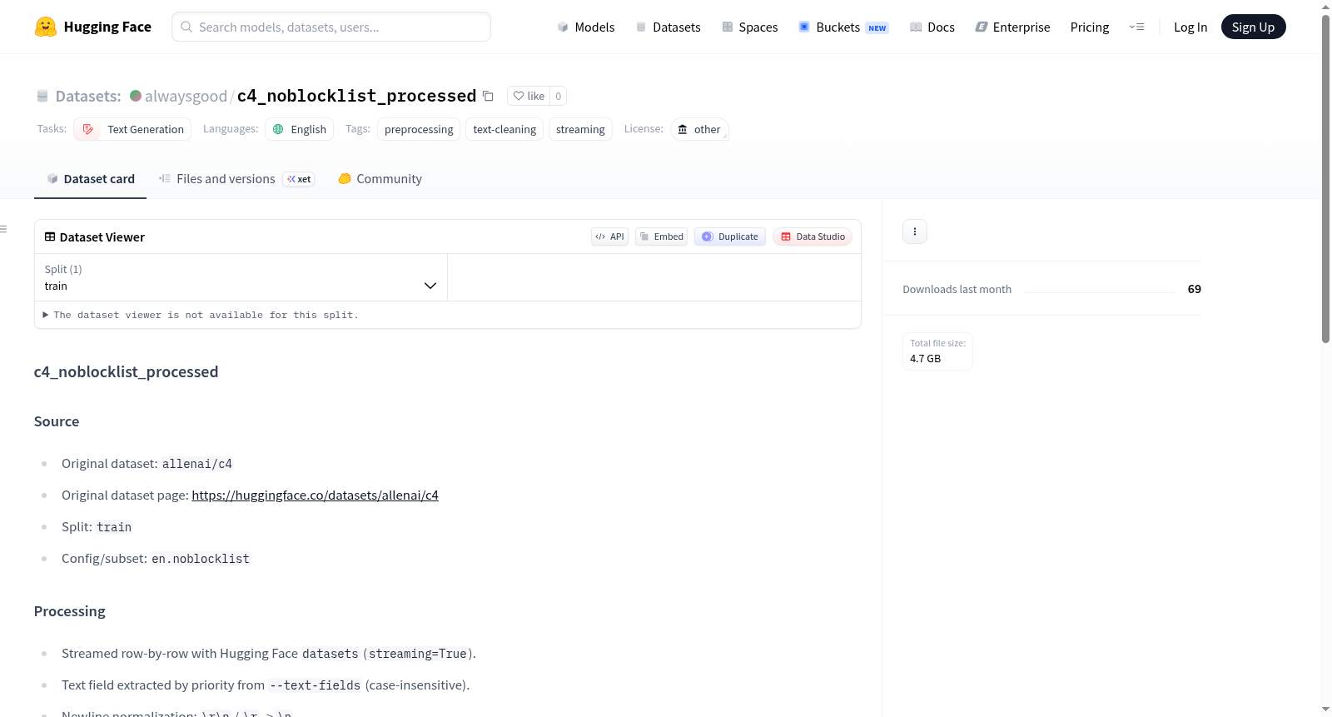Screen dimensions: 1332x717
Task: Click the scrollbar down arrow
Action: pos(1325,710)
